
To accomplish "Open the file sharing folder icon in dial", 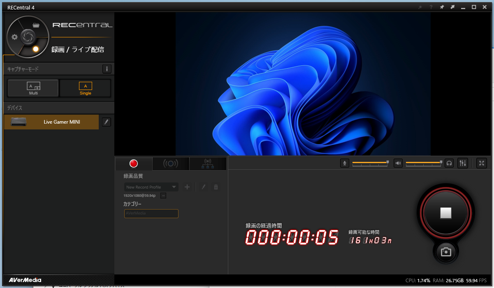I will point(36,25).
